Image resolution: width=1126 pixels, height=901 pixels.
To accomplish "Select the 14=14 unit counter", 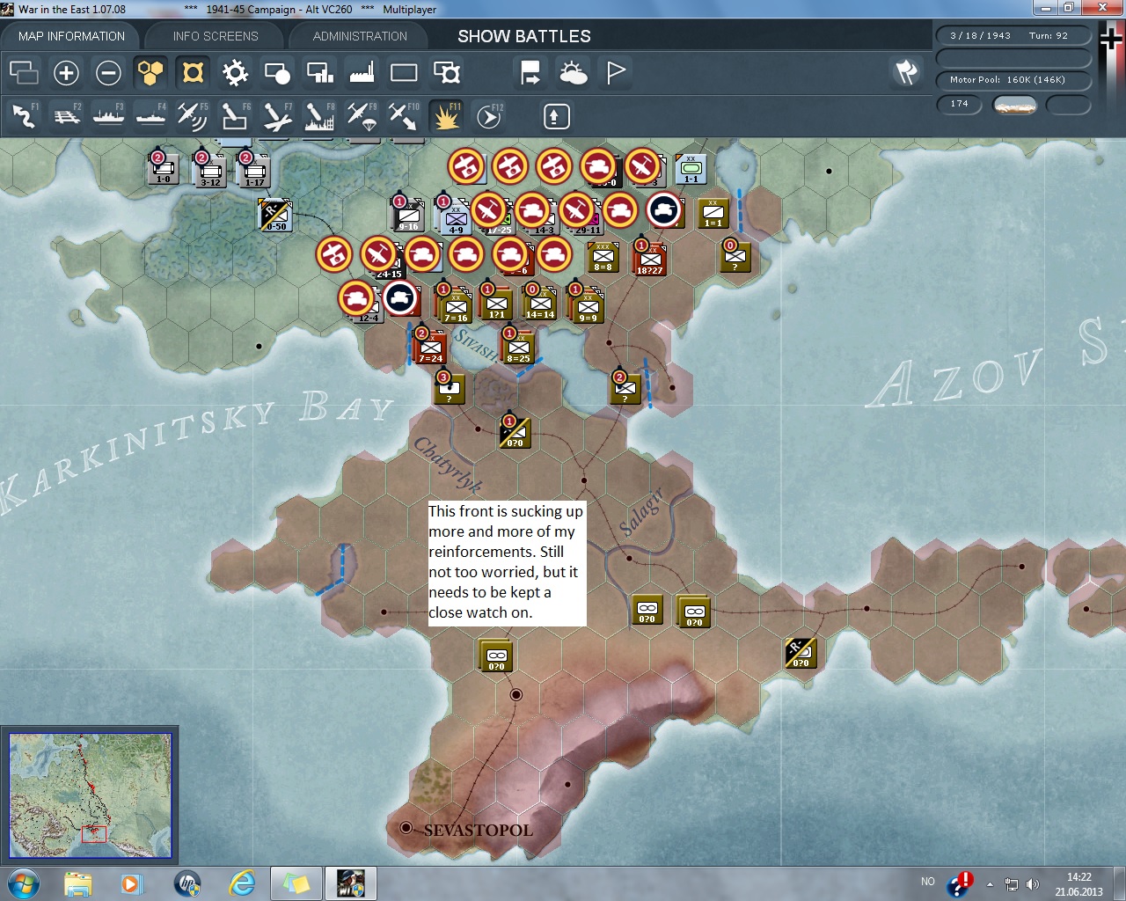I will [540, 303].
